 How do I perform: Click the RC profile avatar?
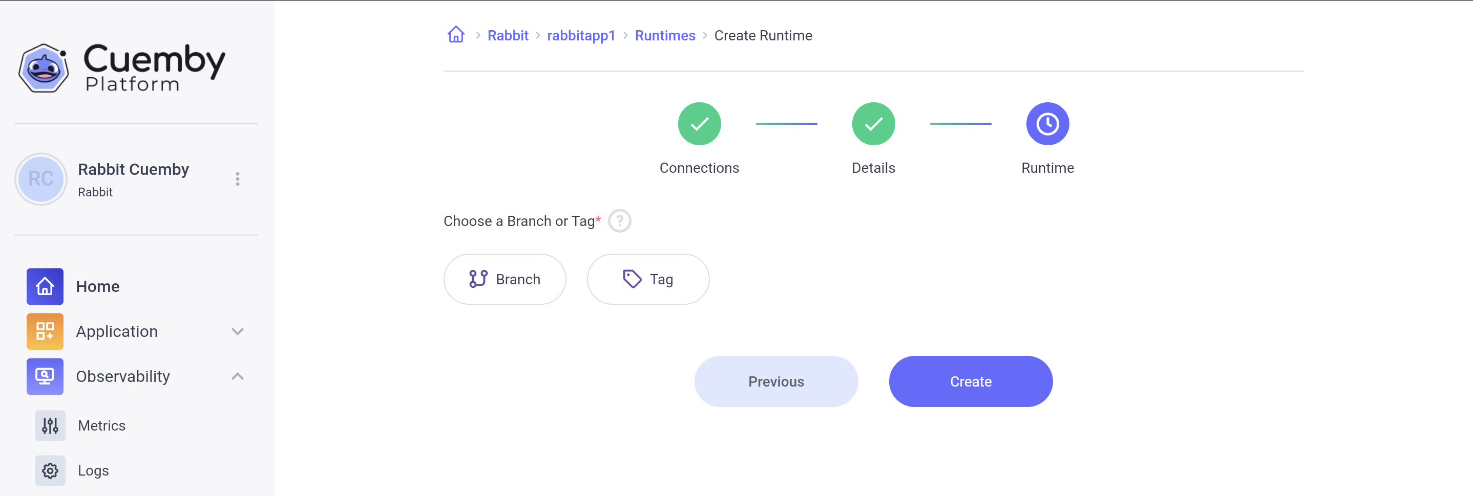click(40, 178)
